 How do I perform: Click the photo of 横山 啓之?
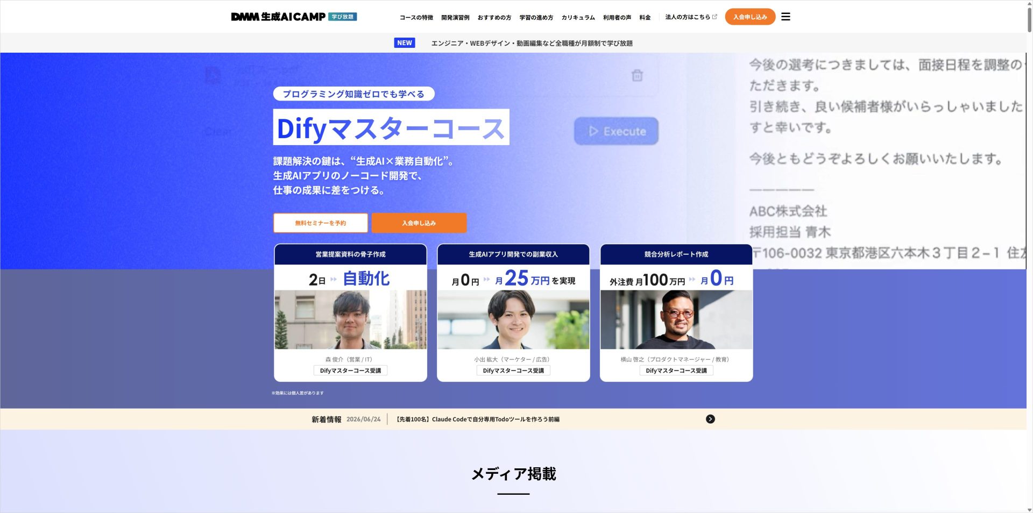(x=676, y=319)
